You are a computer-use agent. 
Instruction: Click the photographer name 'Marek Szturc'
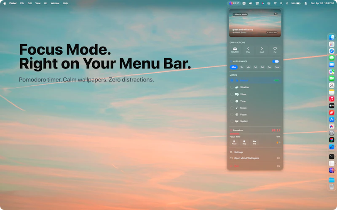pyautogui.click(x=241, y=33)
